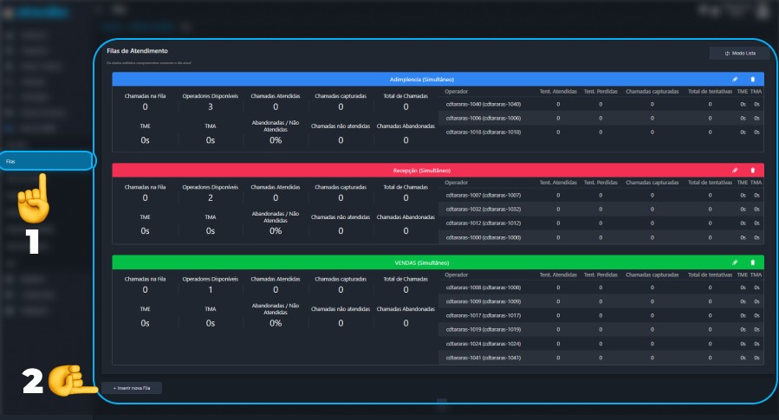Click the Operador column header in Adimplencia table

point(456,91)
